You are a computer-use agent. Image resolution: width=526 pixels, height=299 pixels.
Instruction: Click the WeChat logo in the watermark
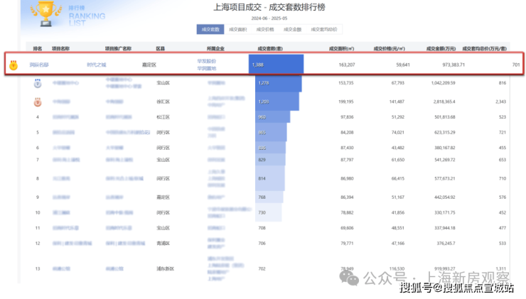click(354, 276)
